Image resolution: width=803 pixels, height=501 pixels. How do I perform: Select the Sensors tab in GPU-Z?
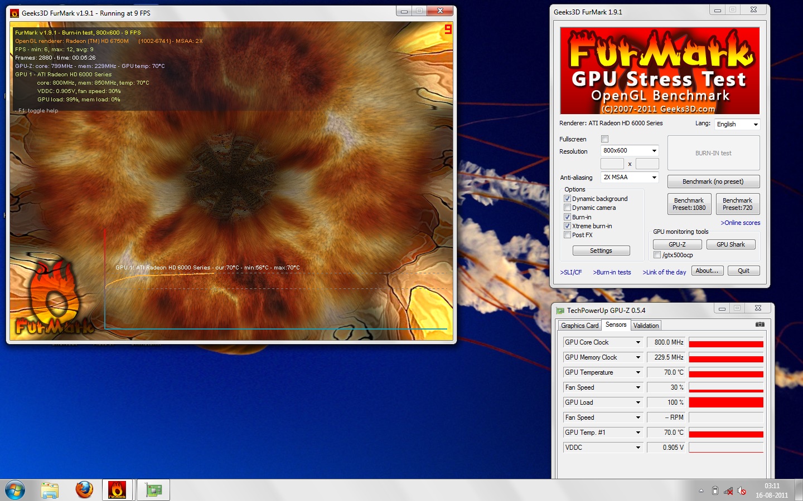616,325
